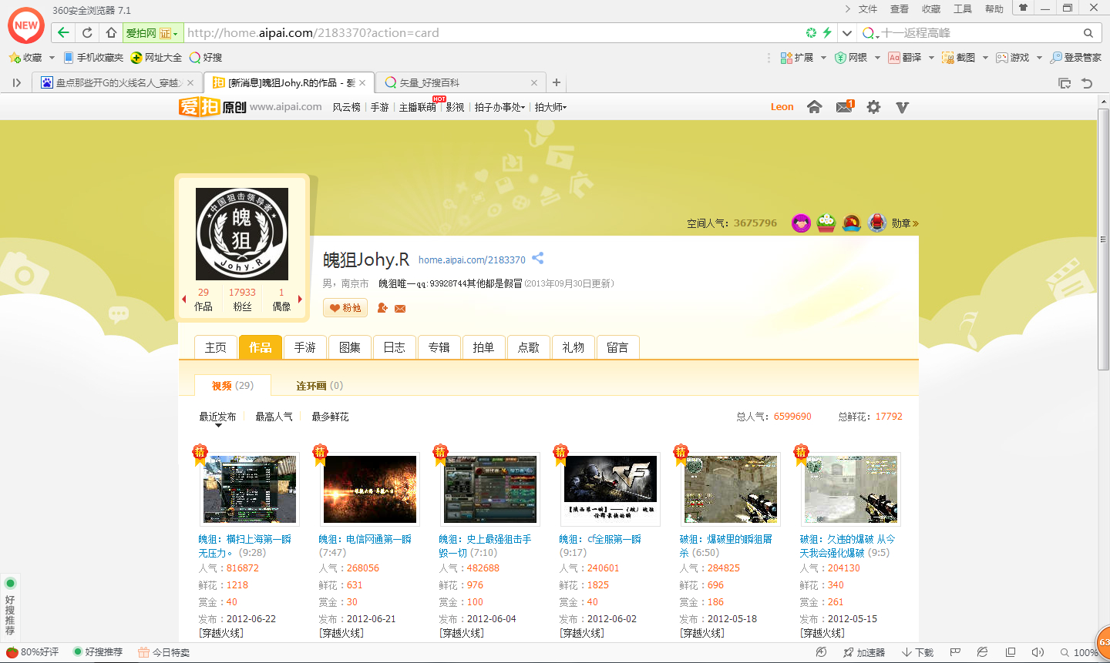Screen dimensions: 1110x663
Task: Follow the user with the 粉他 button
Action: (x=345, y=308)
